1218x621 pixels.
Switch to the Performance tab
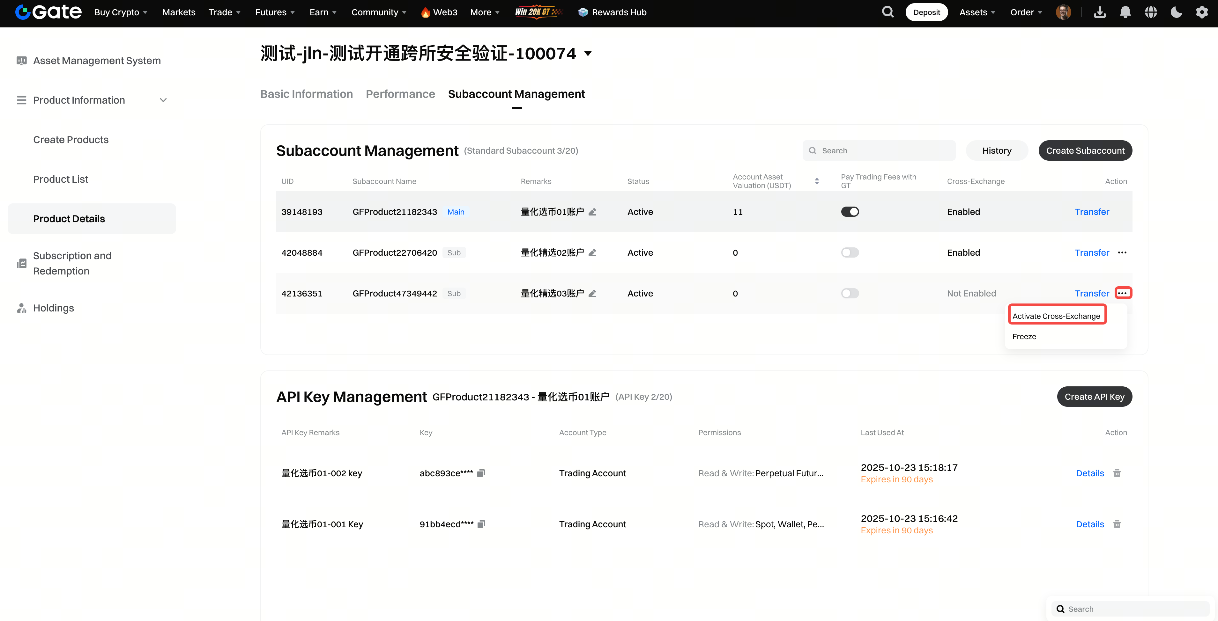(x=400, y=94)
